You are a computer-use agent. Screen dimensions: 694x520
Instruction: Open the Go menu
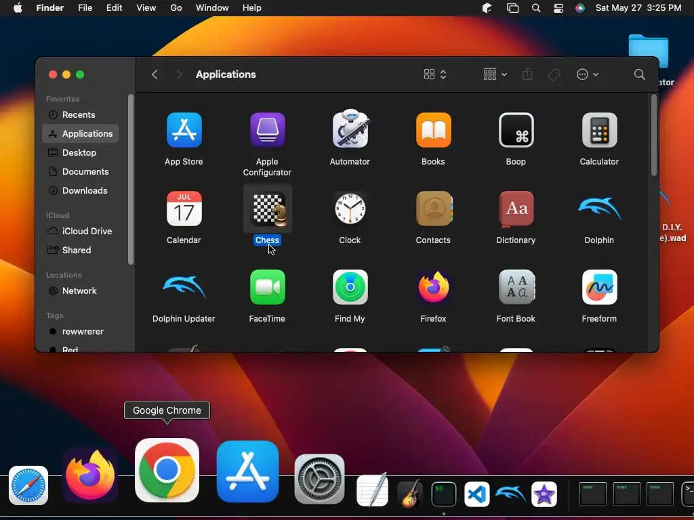[176, 8]
